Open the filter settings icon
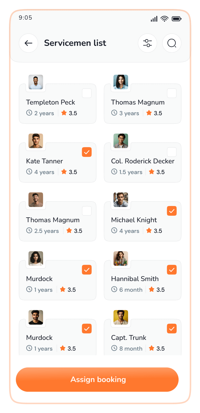 point(147,43)
